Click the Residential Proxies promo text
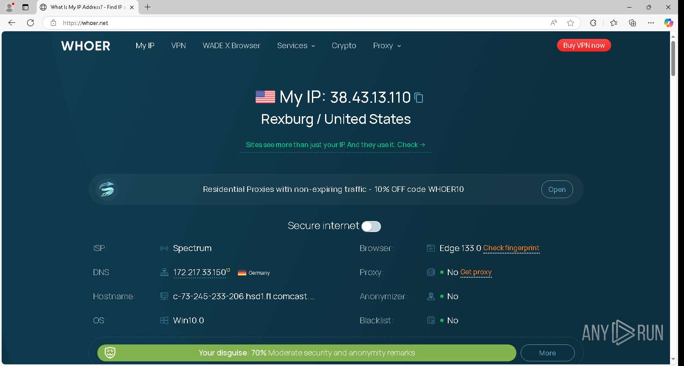Screen dimensions: 684x366 [x=333, y=189]
